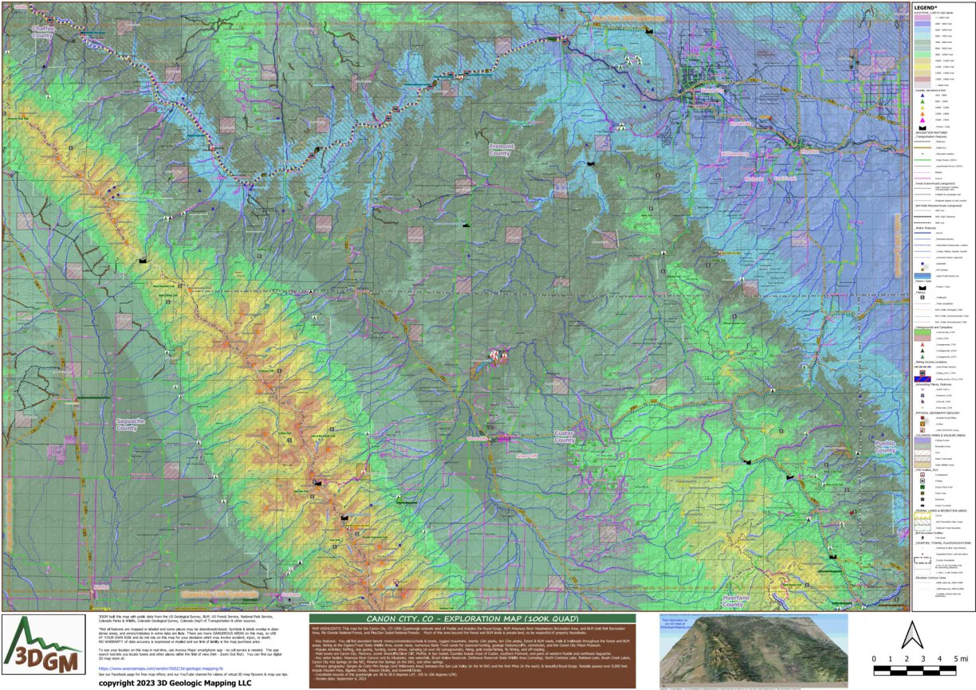
Task: Click the brown Map Highlights description box
Action: pos(472,657)
